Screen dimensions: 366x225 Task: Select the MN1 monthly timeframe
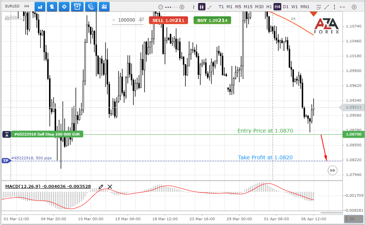click(x=305, y=7)
